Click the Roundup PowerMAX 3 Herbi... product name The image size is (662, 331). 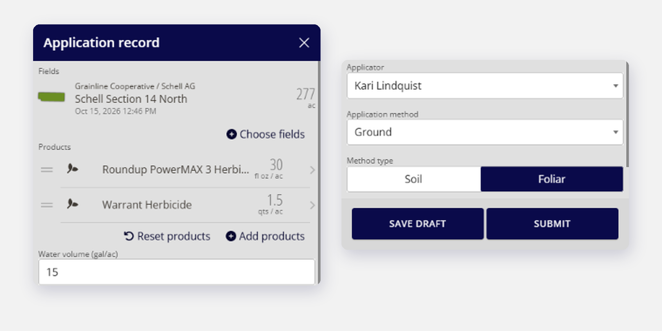(x=176, y=170)
